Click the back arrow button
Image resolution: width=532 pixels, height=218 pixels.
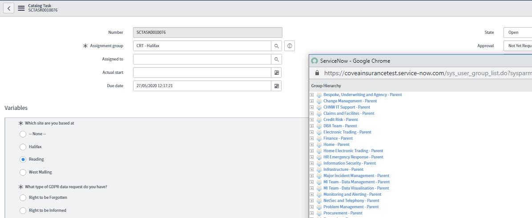[9, 8]
